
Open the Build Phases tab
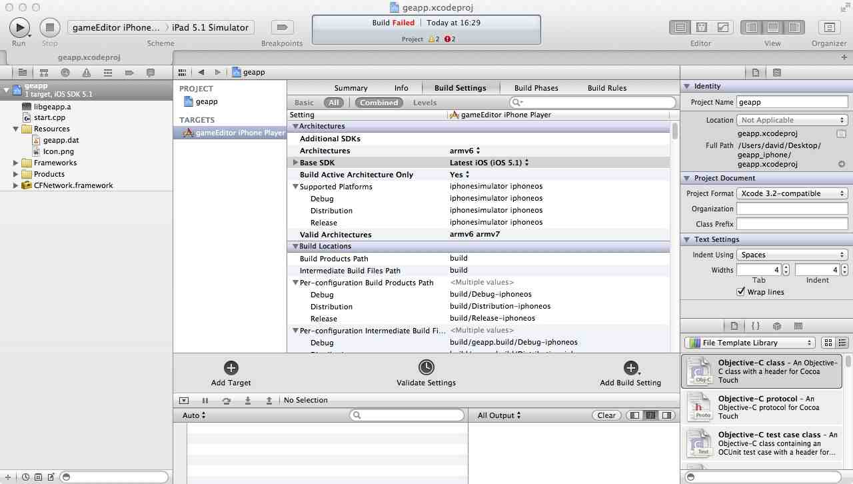point(536,88)
